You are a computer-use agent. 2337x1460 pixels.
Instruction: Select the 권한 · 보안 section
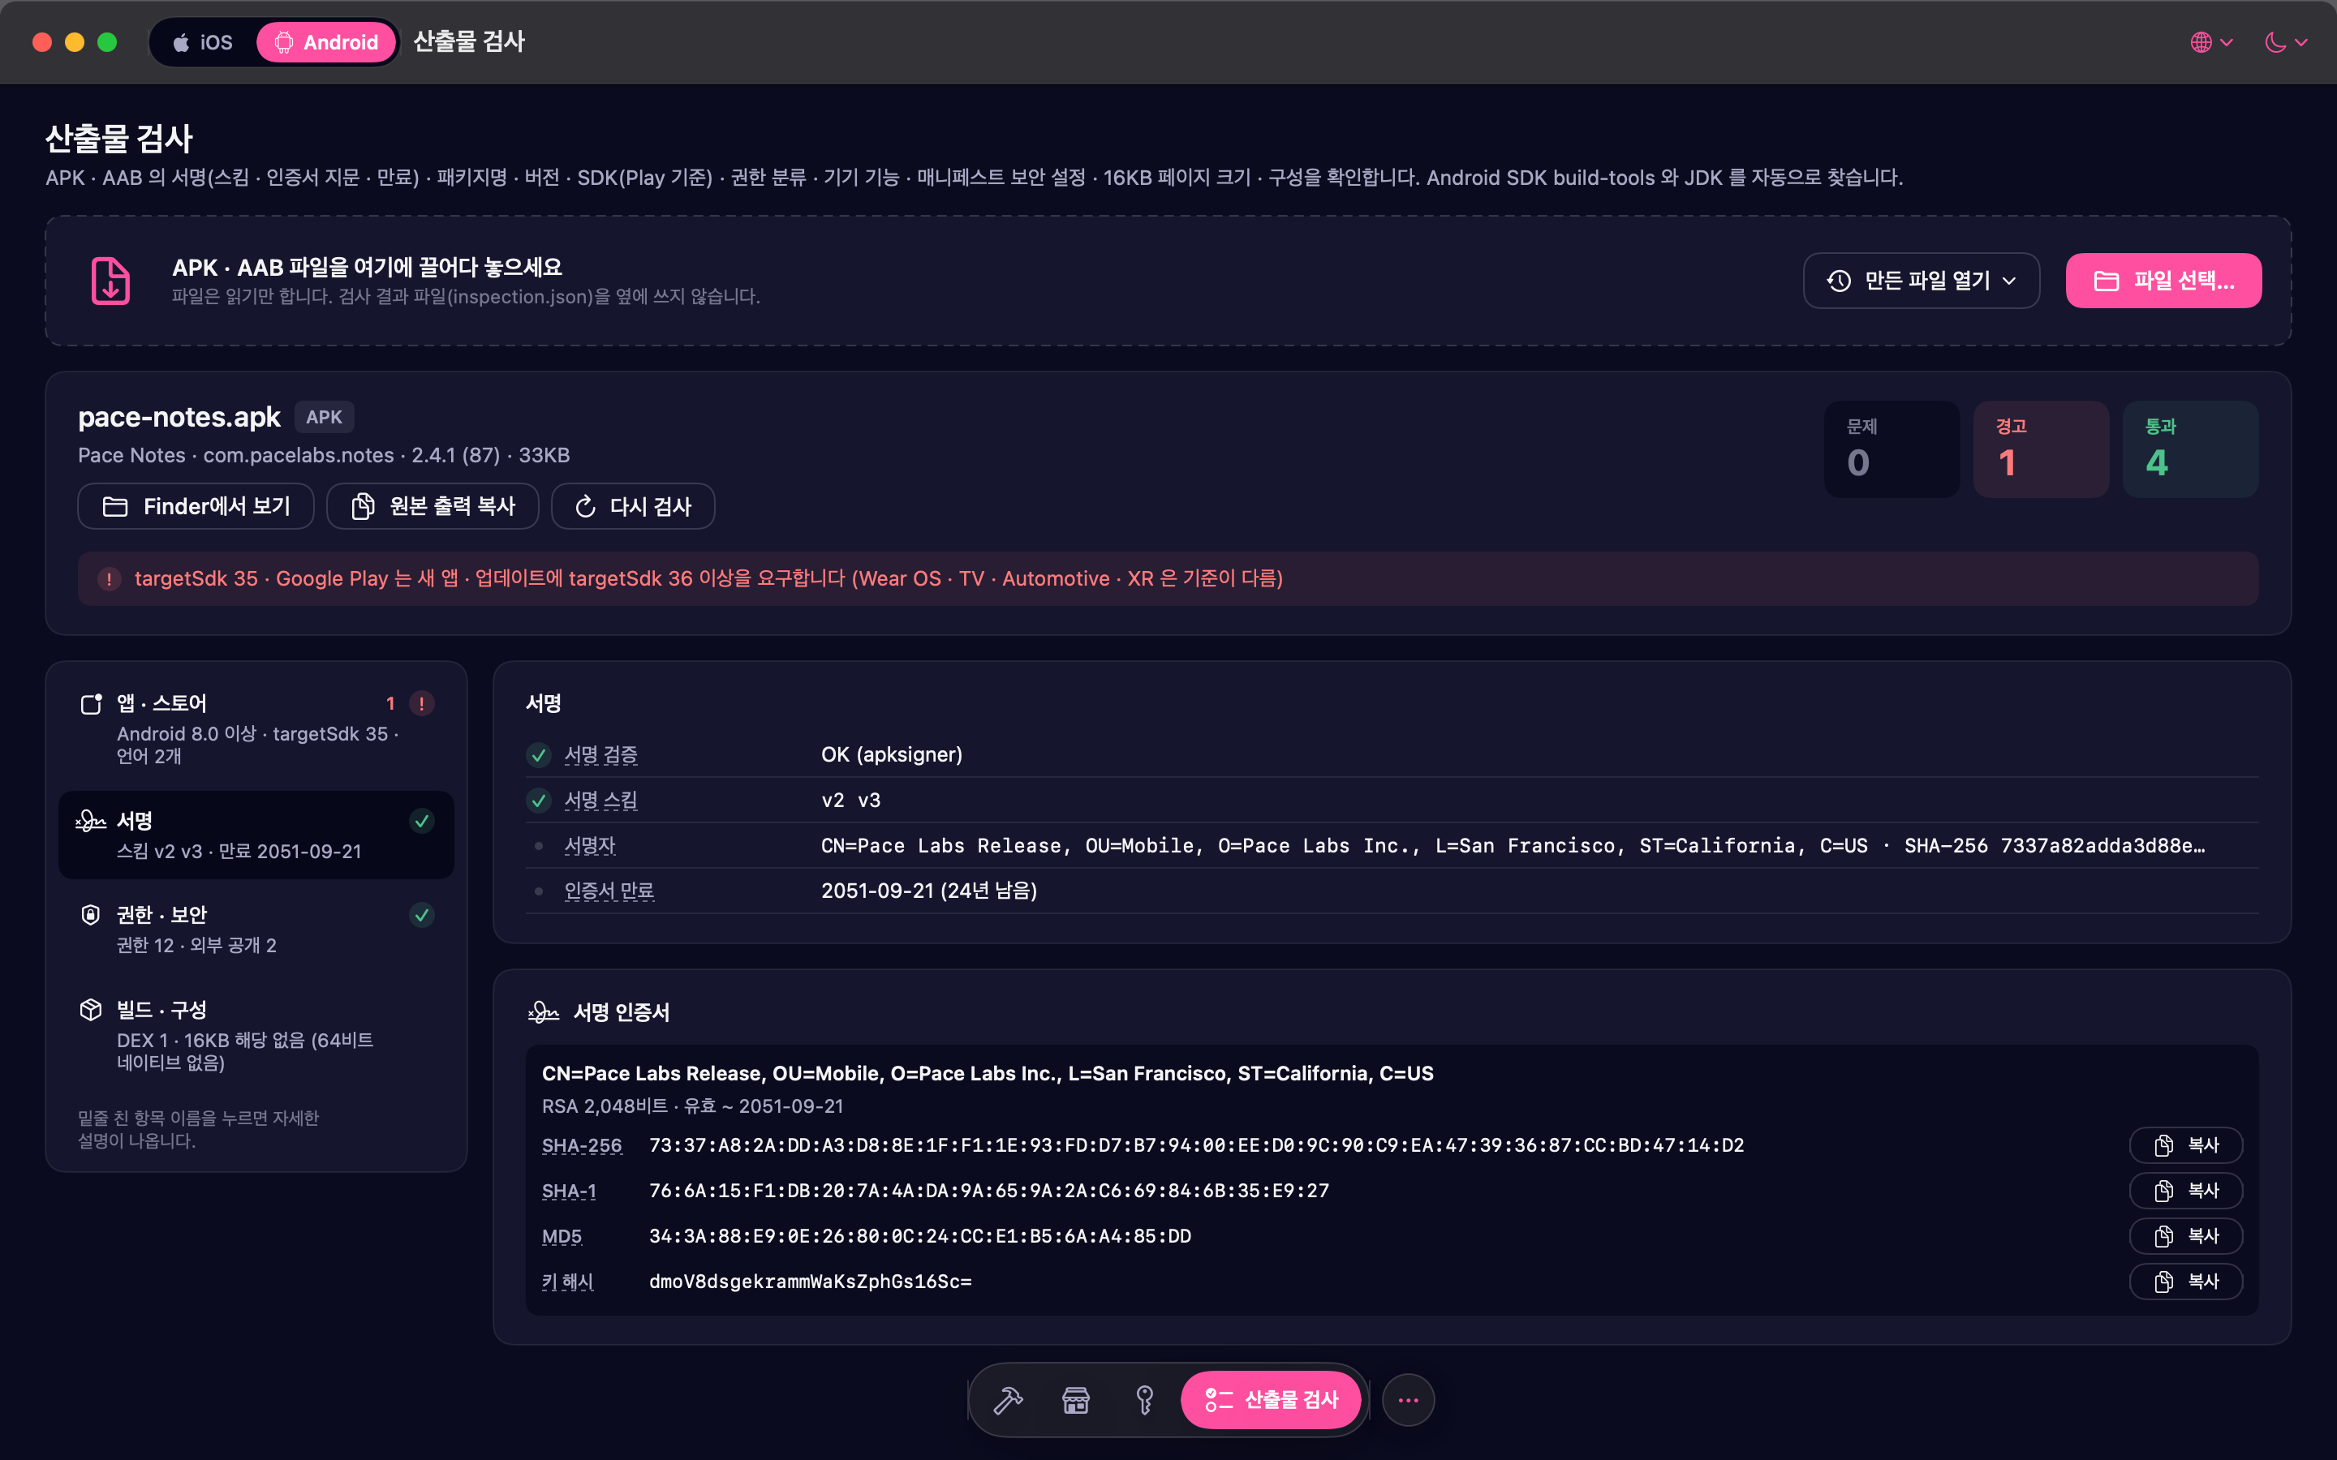tap(256, 929)
